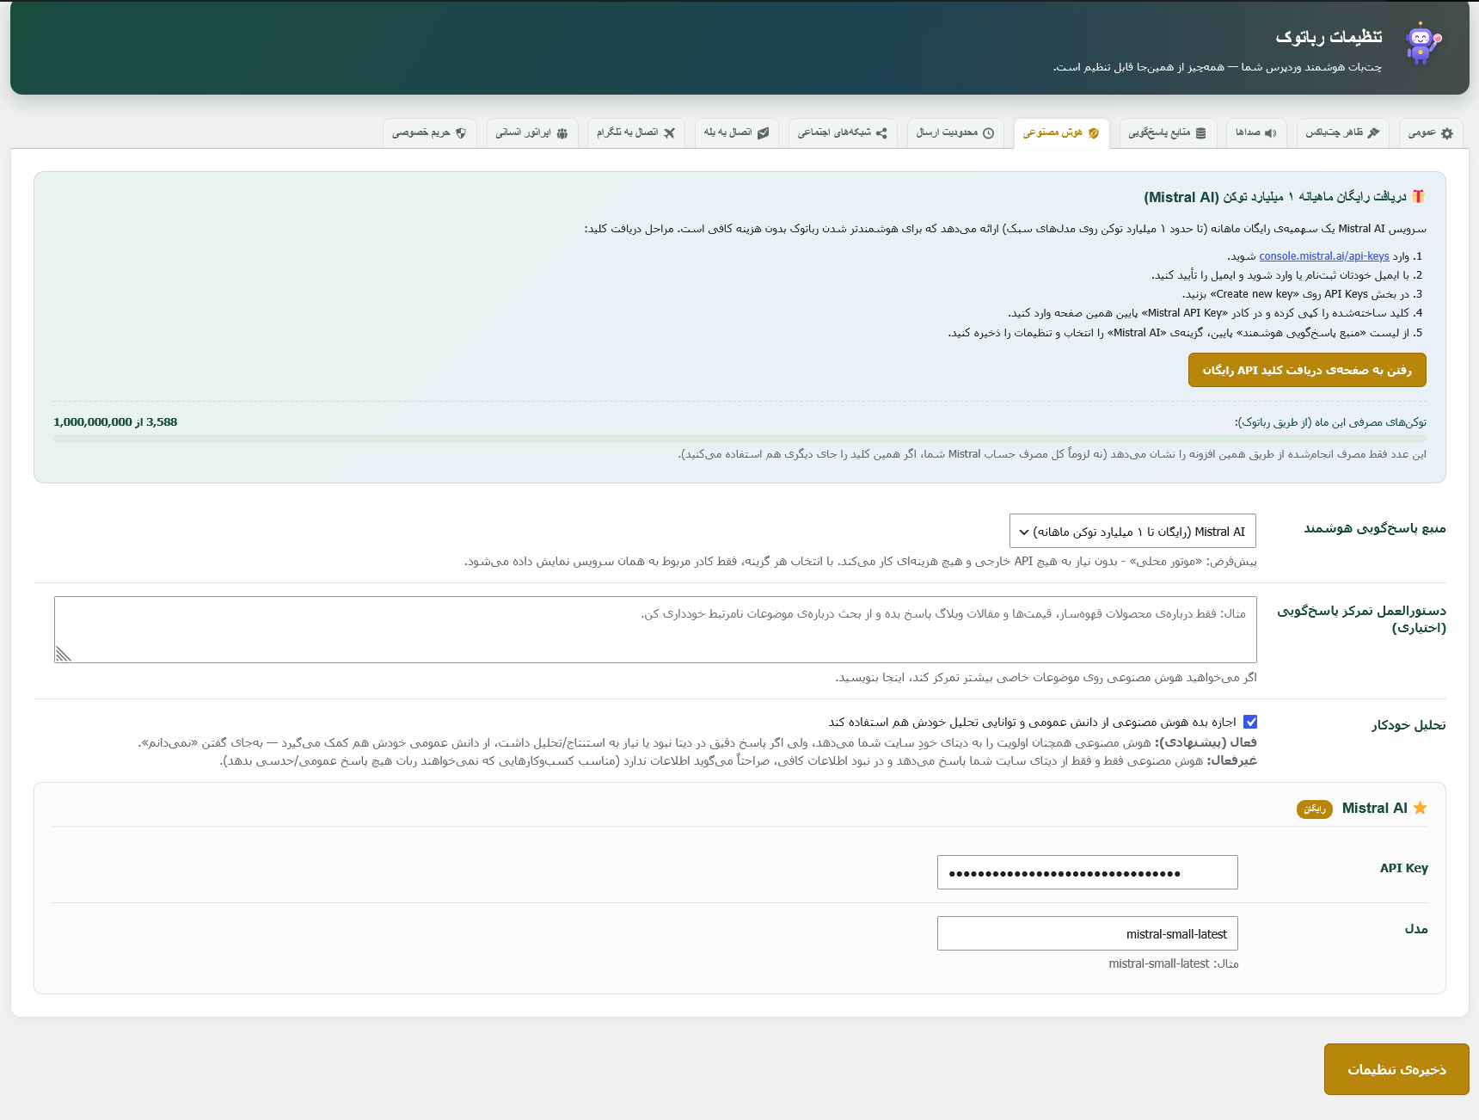Viewport: 1479px width, 1120px height.
Task: Open the اتصال به بله tab
Action: [737, 133]
